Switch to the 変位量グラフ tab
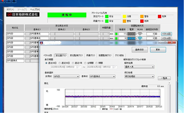184x113 pixels. (61, 56)
